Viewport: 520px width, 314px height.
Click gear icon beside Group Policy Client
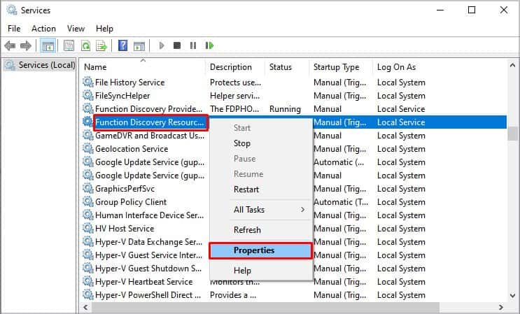tap(88, 201)
